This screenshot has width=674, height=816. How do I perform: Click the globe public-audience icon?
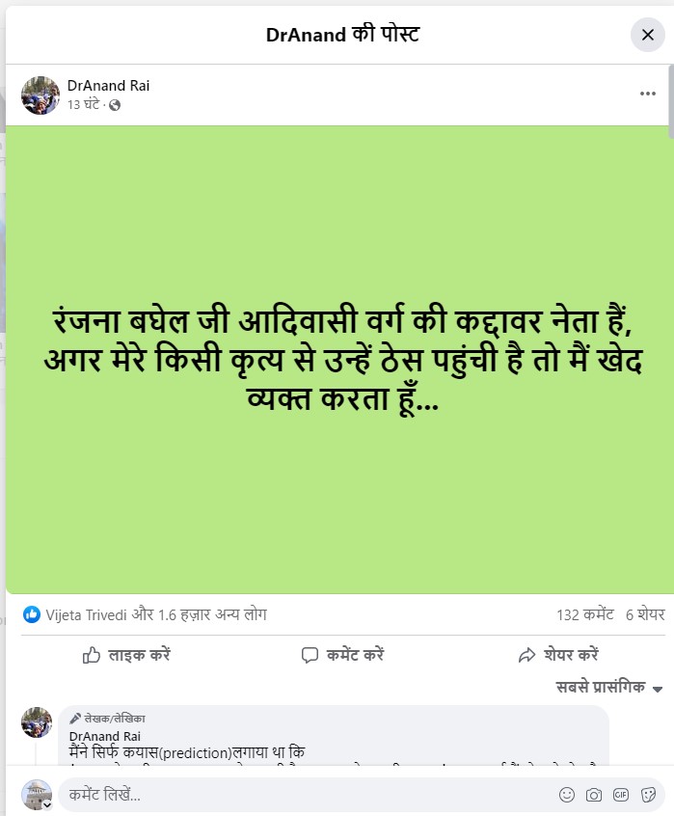pos(115,105)
